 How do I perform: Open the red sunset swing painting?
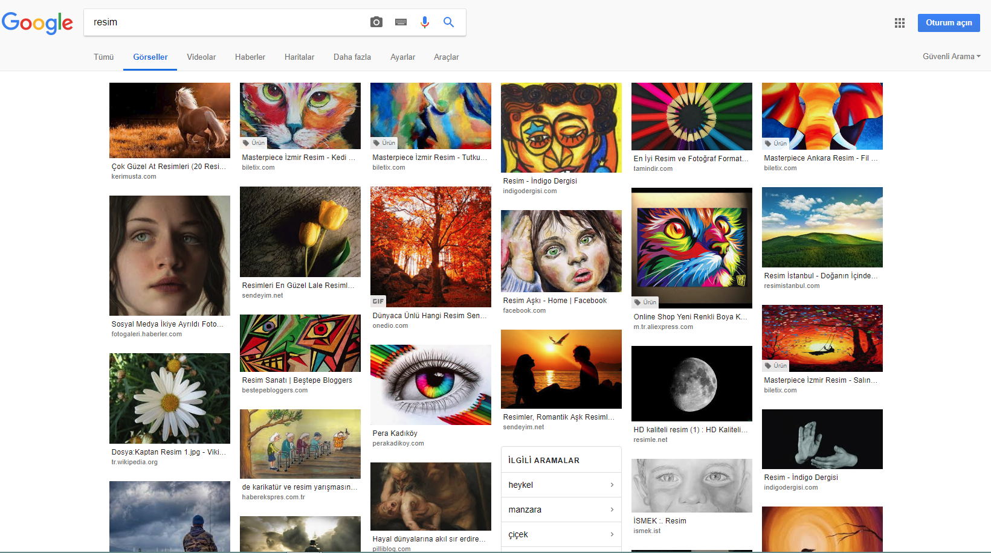[822, 338]
